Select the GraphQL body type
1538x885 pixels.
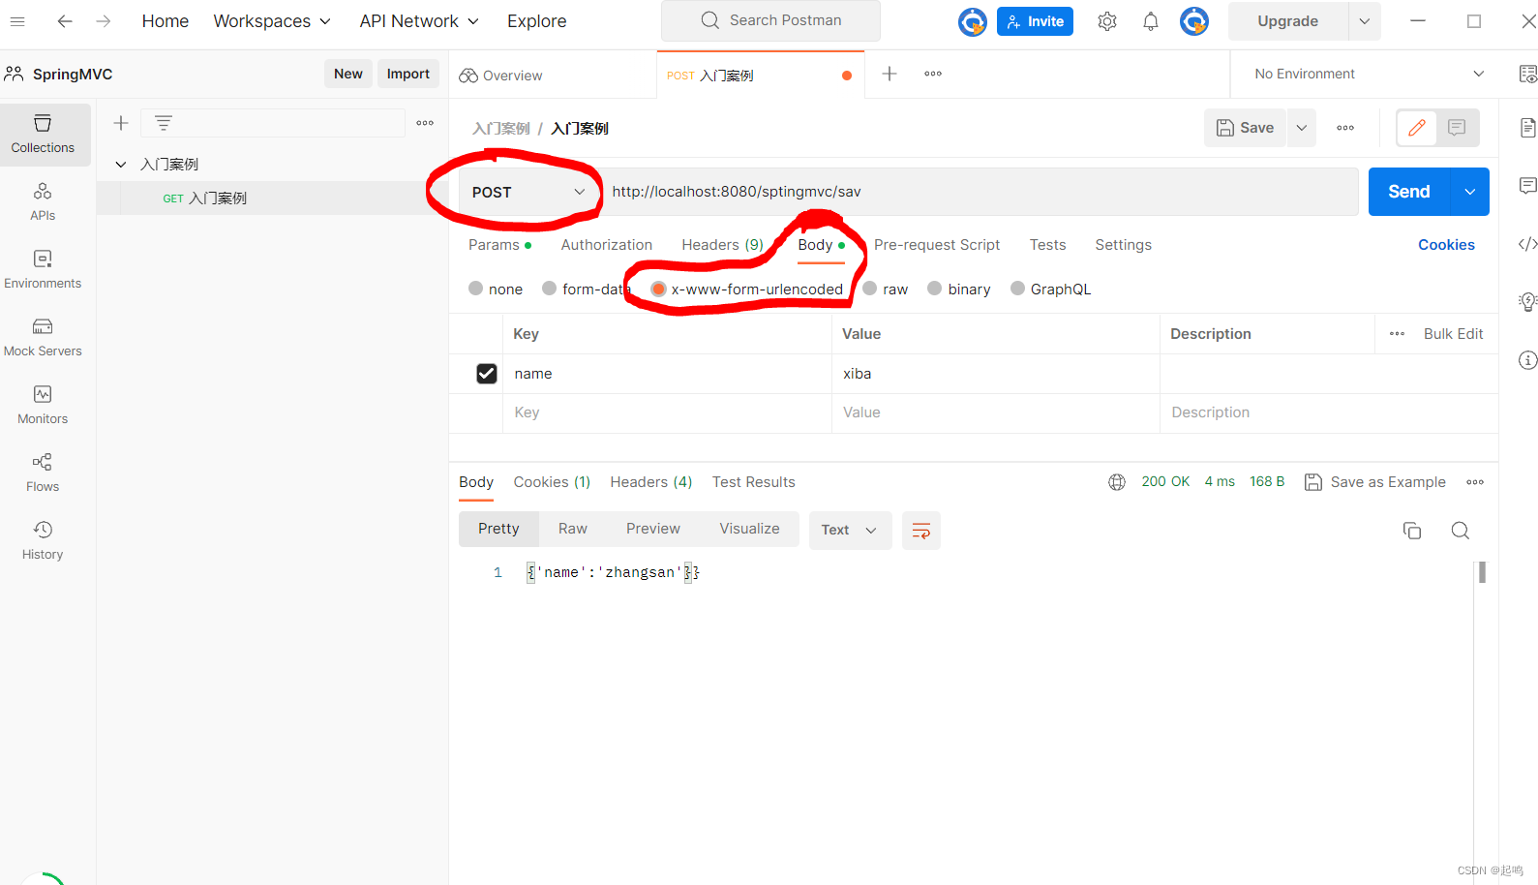[x=1017, y=289]
